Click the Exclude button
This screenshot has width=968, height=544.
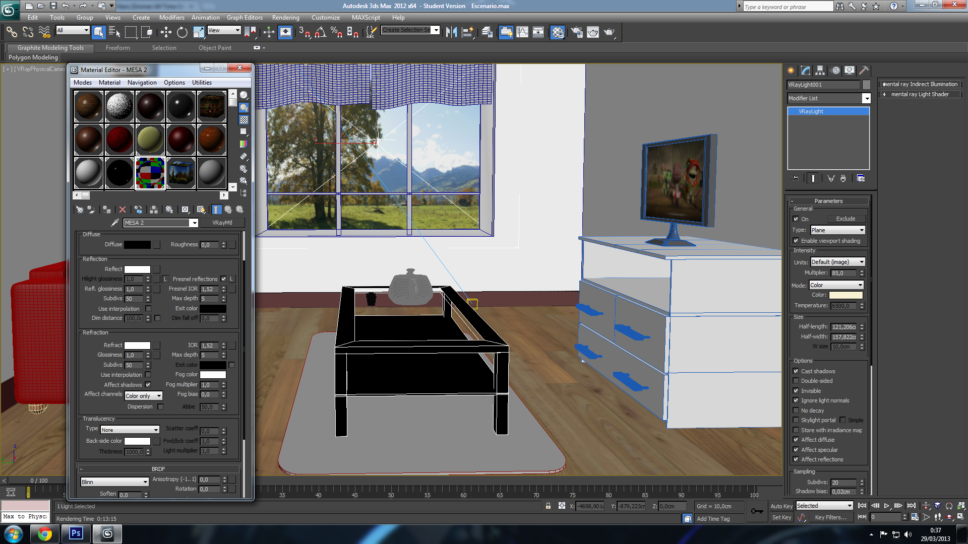[845, 219]
